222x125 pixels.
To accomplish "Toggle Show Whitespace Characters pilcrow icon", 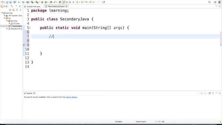I will click(x=73, y=2).
